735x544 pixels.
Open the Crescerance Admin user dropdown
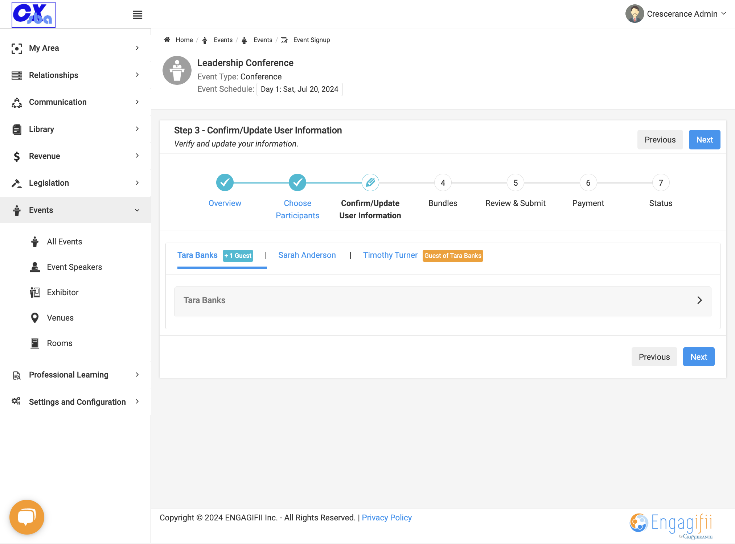(x=676, y=14)
